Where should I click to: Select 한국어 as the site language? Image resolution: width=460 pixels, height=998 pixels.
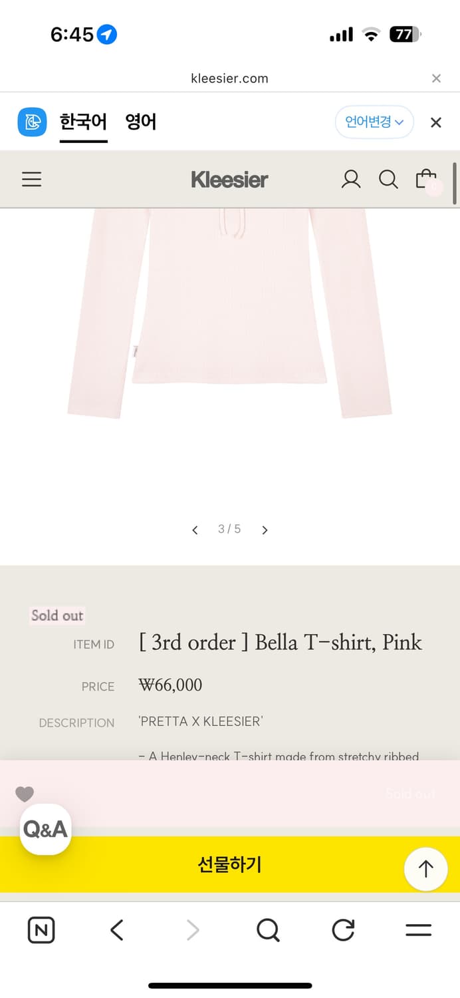tap(83, 122)
